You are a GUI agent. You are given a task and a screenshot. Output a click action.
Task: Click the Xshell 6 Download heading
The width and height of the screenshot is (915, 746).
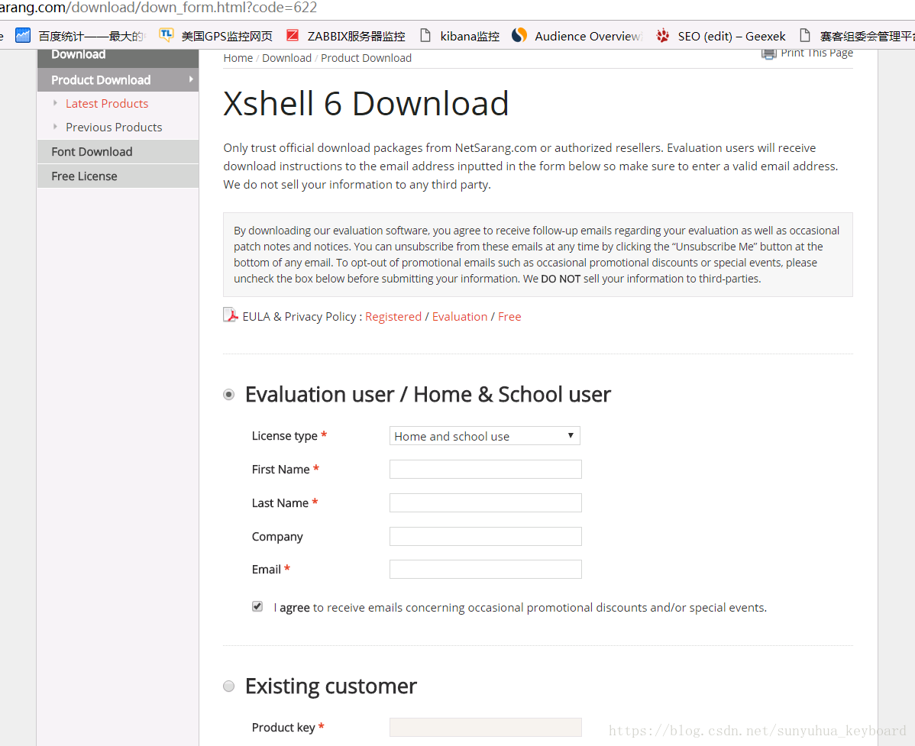tap(366, 104)
